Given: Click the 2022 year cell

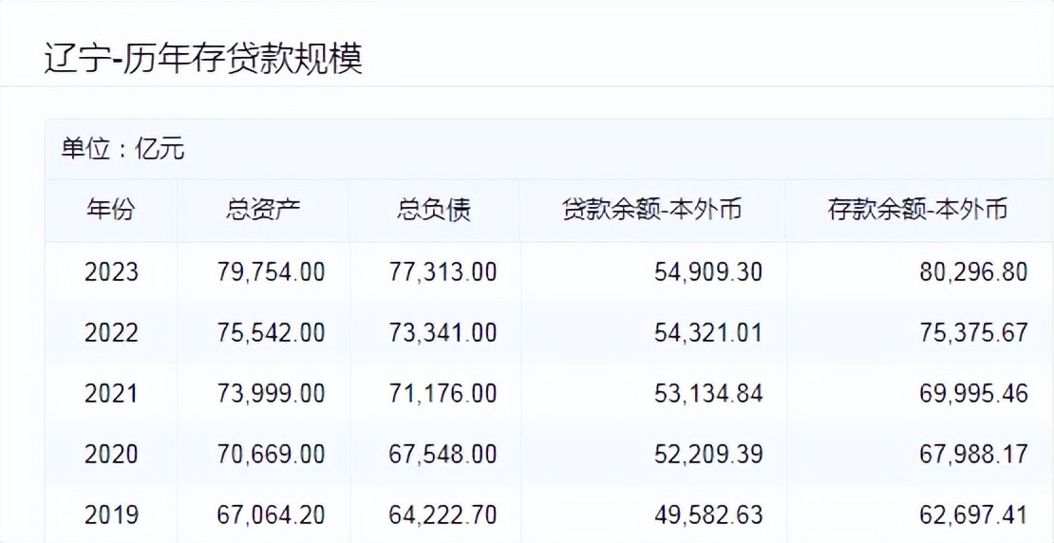Looking at the screenshot, I should click(111, 333).
